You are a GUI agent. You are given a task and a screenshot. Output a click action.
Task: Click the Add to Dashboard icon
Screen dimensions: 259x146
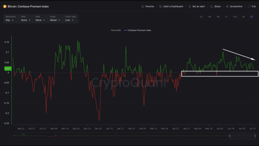tap(161, 6)
